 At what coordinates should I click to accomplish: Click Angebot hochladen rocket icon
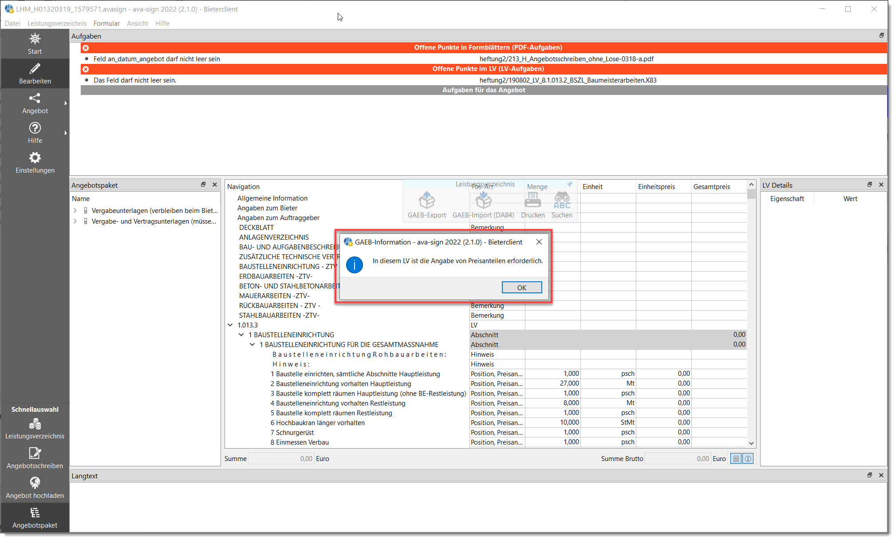[35, 483]
